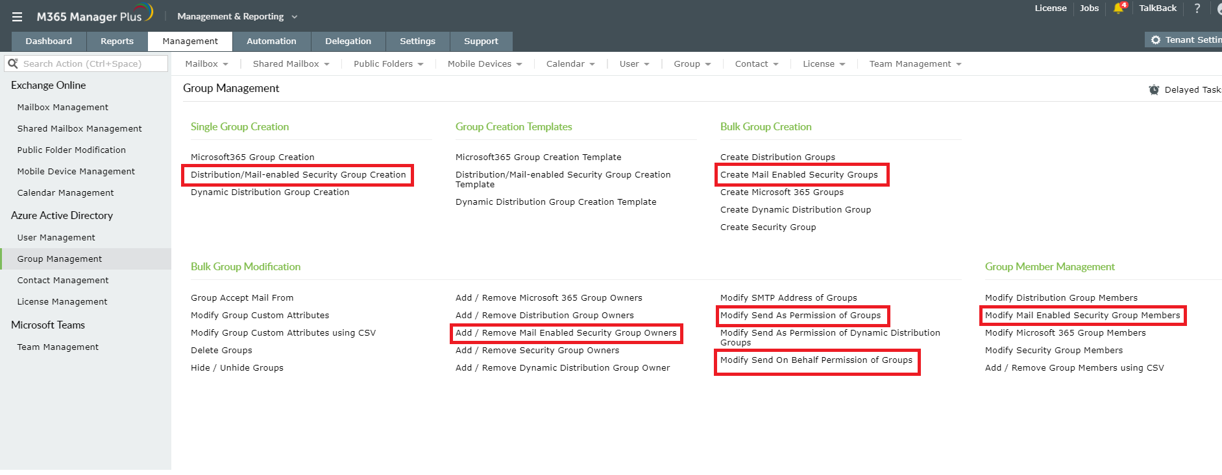
Task: Open Calendar Management in the sidebar
Action: (66, 192)
